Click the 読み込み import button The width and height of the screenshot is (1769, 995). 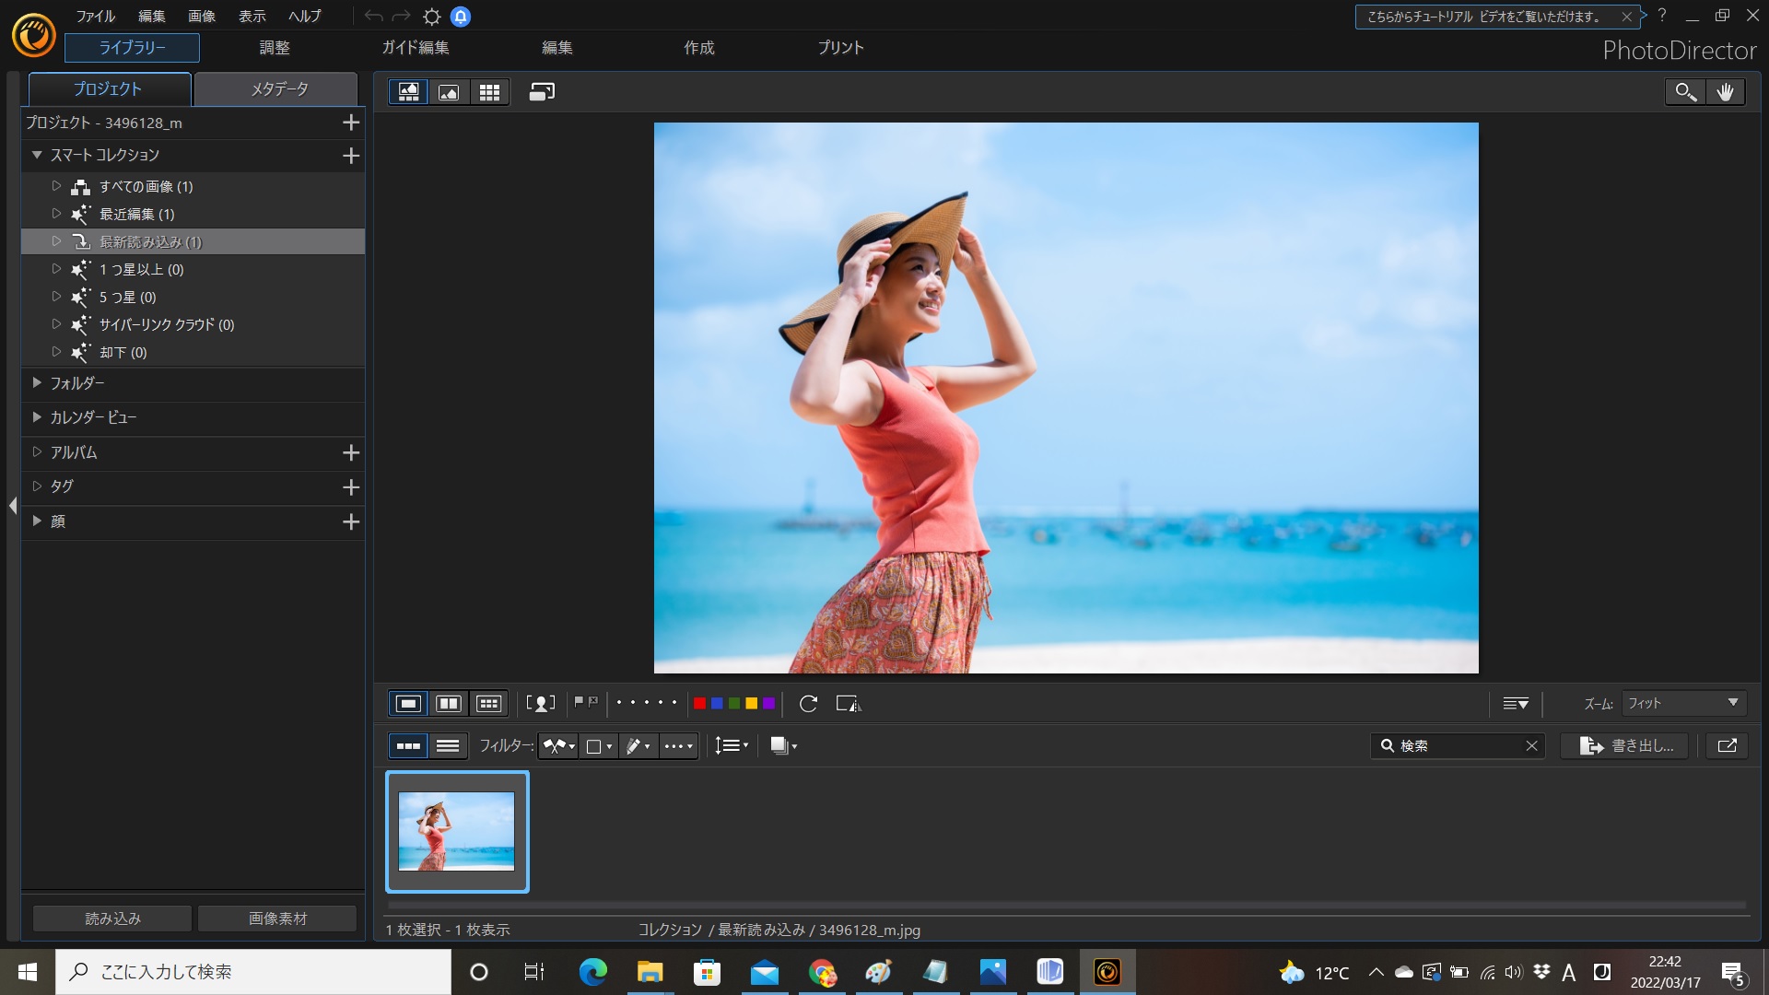coord(112,919)
